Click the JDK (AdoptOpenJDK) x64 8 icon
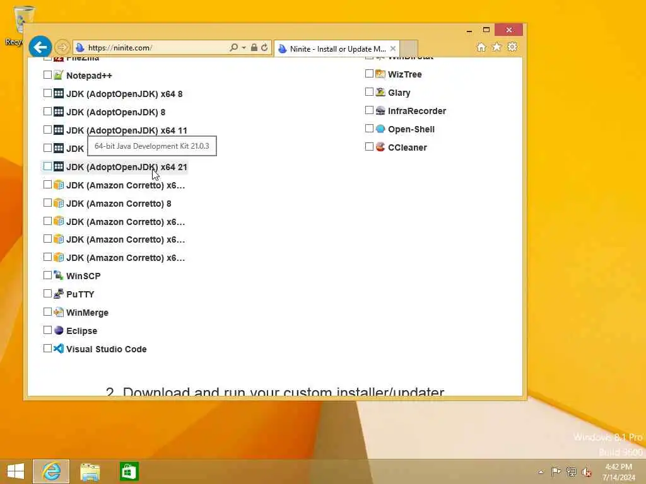The height and width of the screenshot is (484, 646). pos(59,93)
